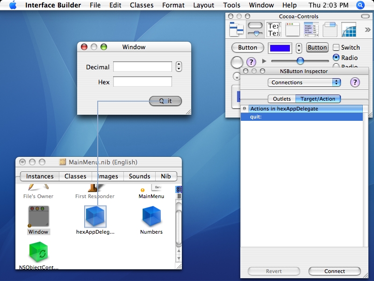Screen dimensions: 374x281
Task: Switch nib window to list view
Action: click(x=179, y=196)
